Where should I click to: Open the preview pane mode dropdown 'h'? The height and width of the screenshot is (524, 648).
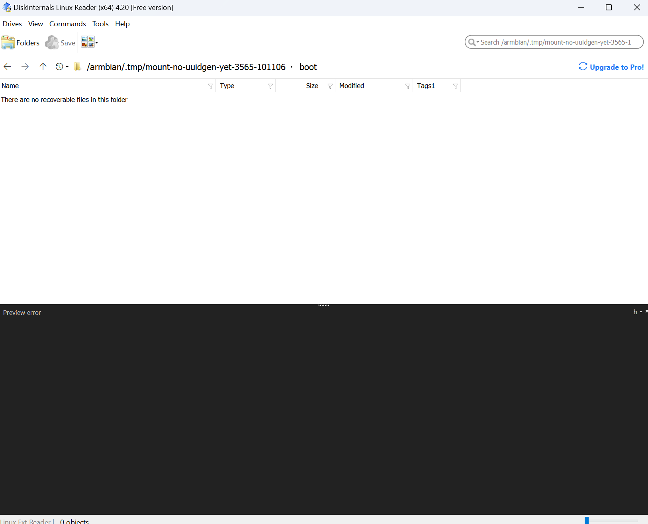638,312
